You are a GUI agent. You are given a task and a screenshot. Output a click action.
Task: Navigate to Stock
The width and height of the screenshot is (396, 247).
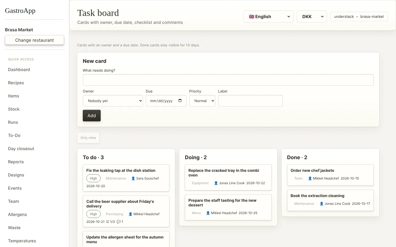pyautogui.click(x=14, y=109)
